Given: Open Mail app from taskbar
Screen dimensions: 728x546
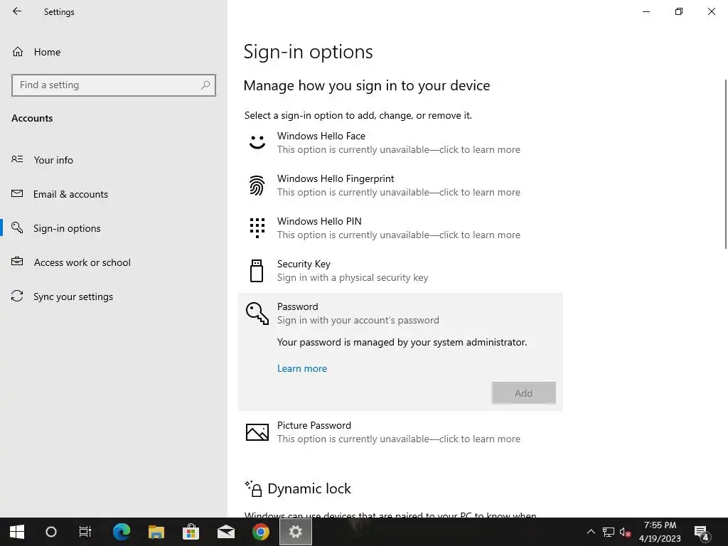Looking at the screenshot, I should click(x=226, y=532).
